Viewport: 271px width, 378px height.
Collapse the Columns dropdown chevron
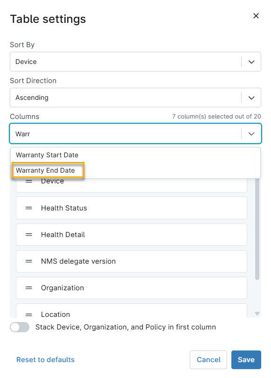tap(251, 134)
